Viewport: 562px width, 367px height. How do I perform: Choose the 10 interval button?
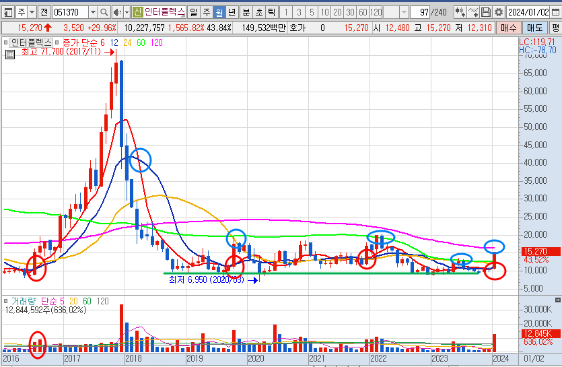(324, 13)
